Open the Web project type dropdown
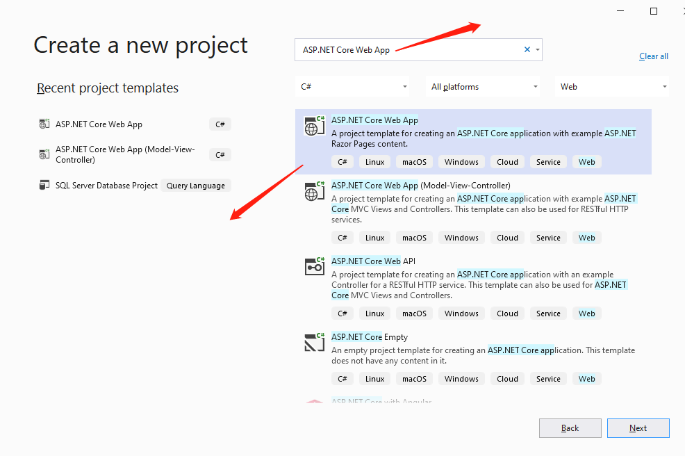 click(x=612, y=87)
